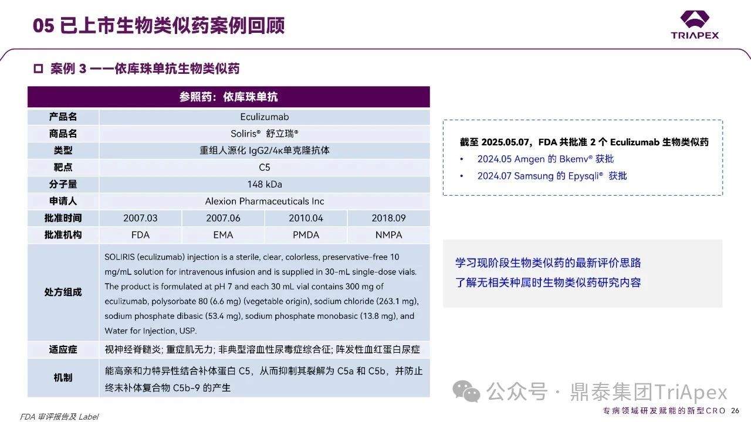Select the row label '分子量'
The height and width of the screenshot is (422, 751).
pos(63,184)
